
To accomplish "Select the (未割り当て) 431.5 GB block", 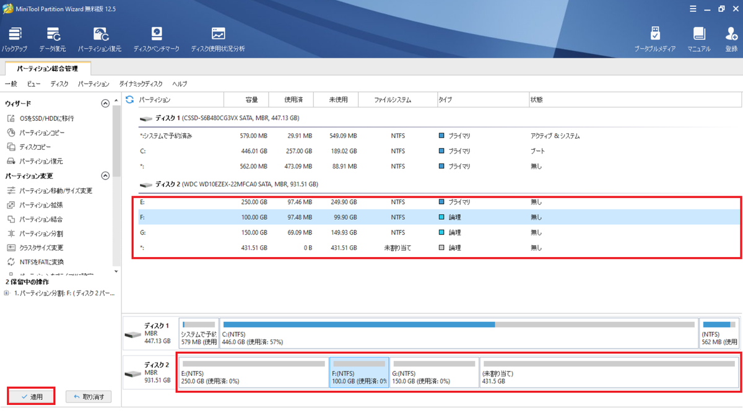I will [609, 372].
